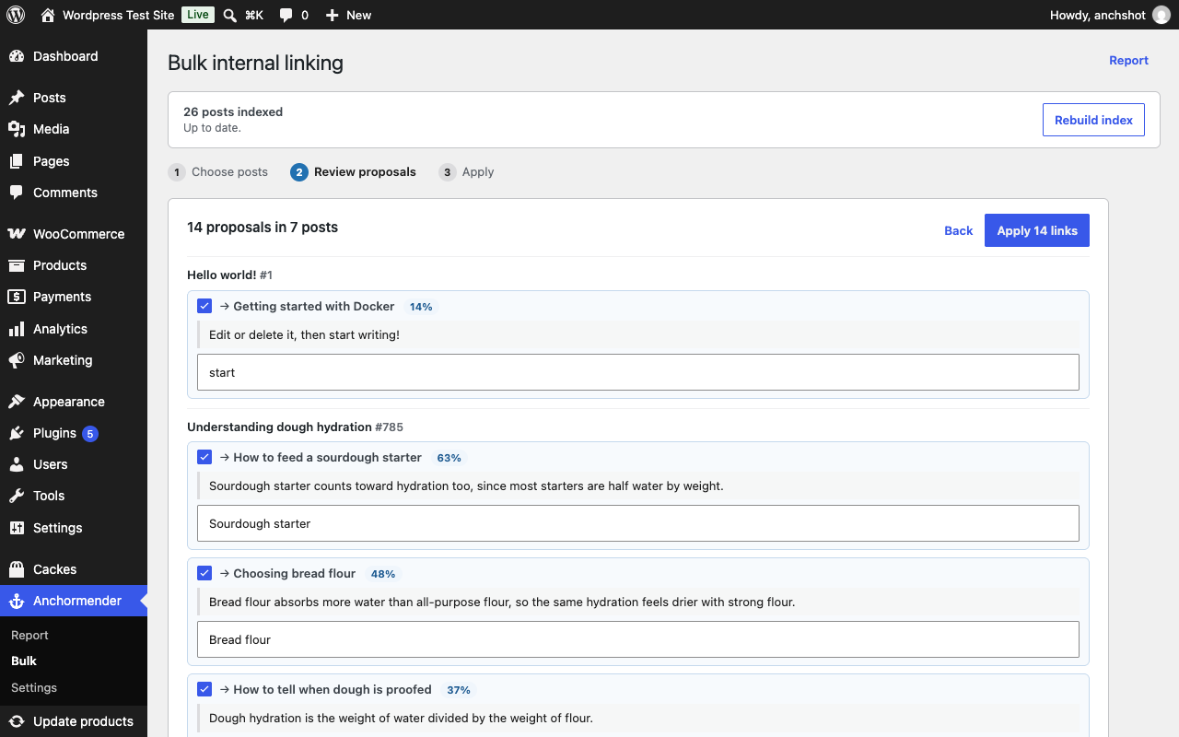
Task: Open the Report submenu item
Action: tap(29, 635)
